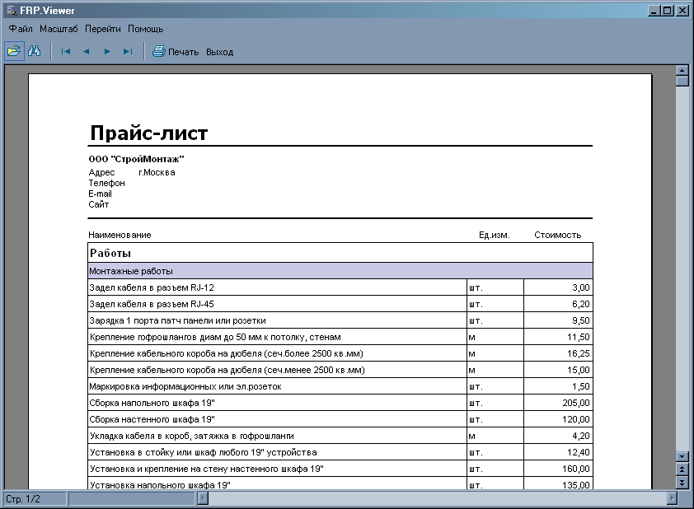
Task: Click the FRP.Viewer title bar icon
Action: [11, 11]
